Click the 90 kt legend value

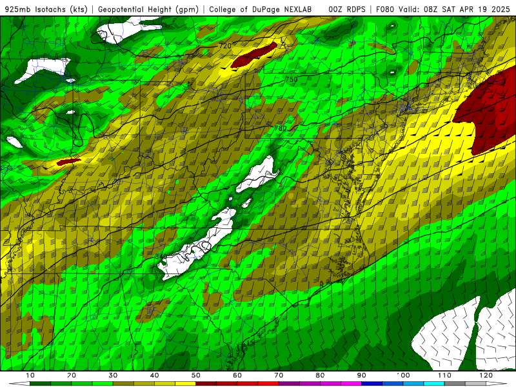362,375
